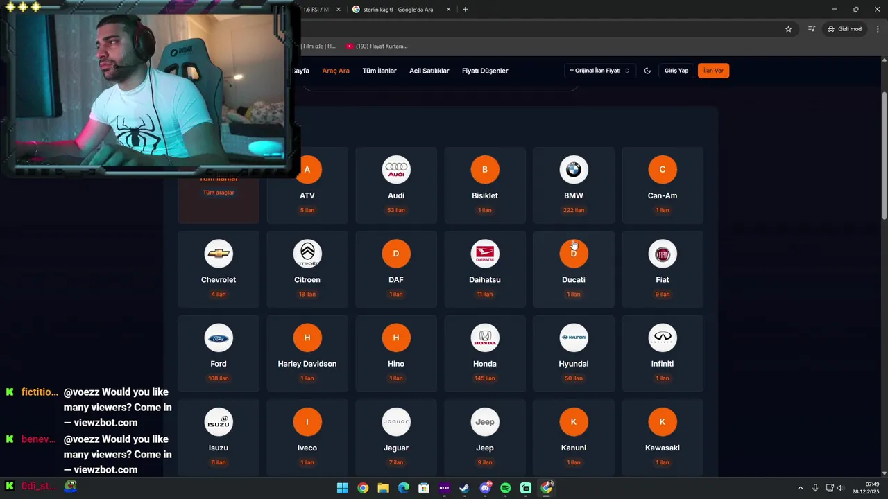Open the Acil Satılıklar menu item
The image size is (888, 499).
click(x=429, y=71)
